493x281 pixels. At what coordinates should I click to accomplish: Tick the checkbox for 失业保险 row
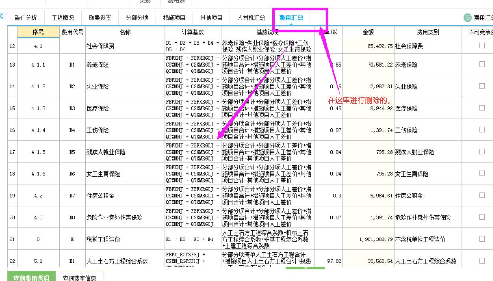pyautogui.click(x=482, y=86)
